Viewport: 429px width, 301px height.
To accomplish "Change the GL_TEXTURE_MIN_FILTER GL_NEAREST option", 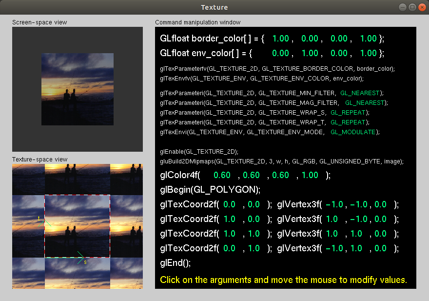I will point(361,93).
